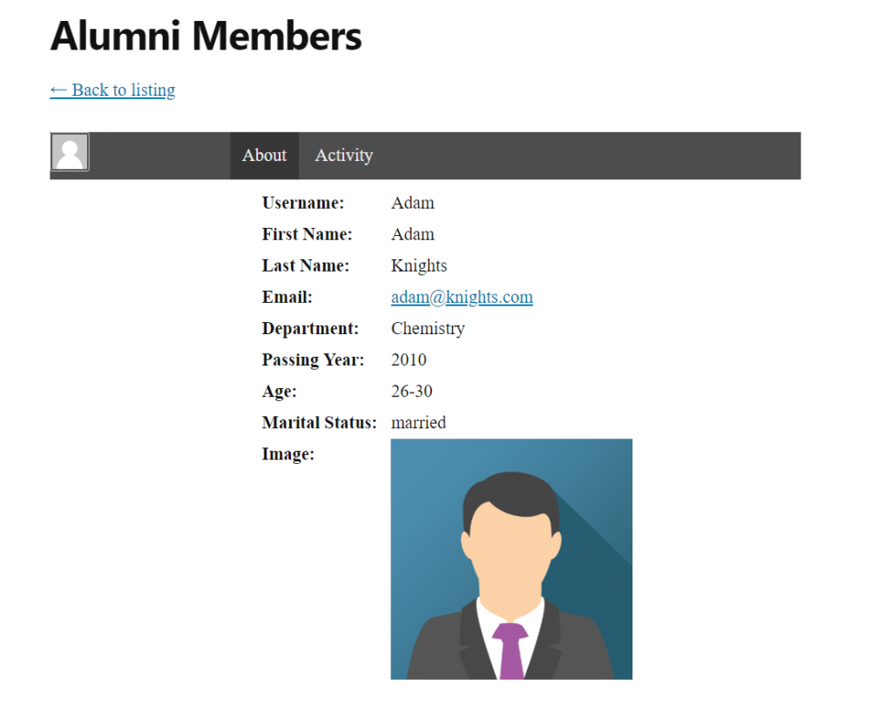Switch to the Activity tab
This screenshot has width=892, height=711.
click(343, 156)
